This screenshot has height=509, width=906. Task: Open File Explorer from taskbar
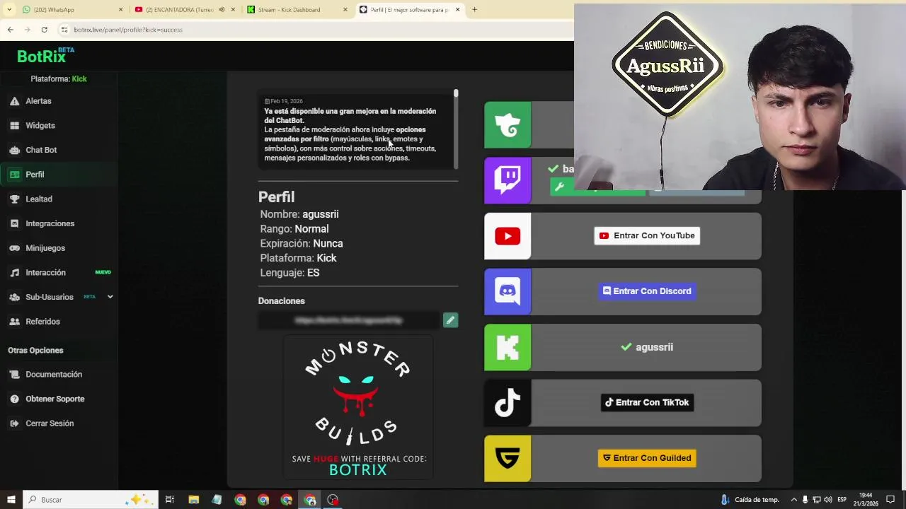tap(193, 500)
